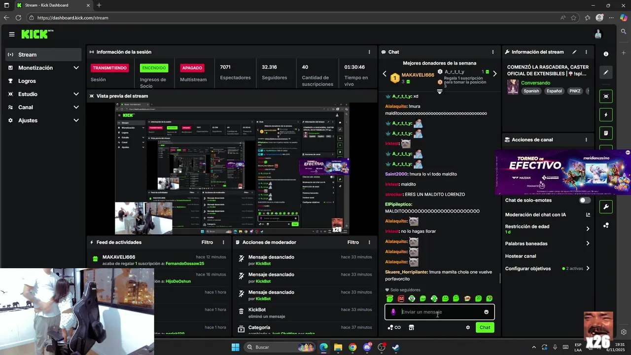631x355 pixels.
Task: Open external link for Moderación del chat con IA
Action: click(x=588, y=214)
